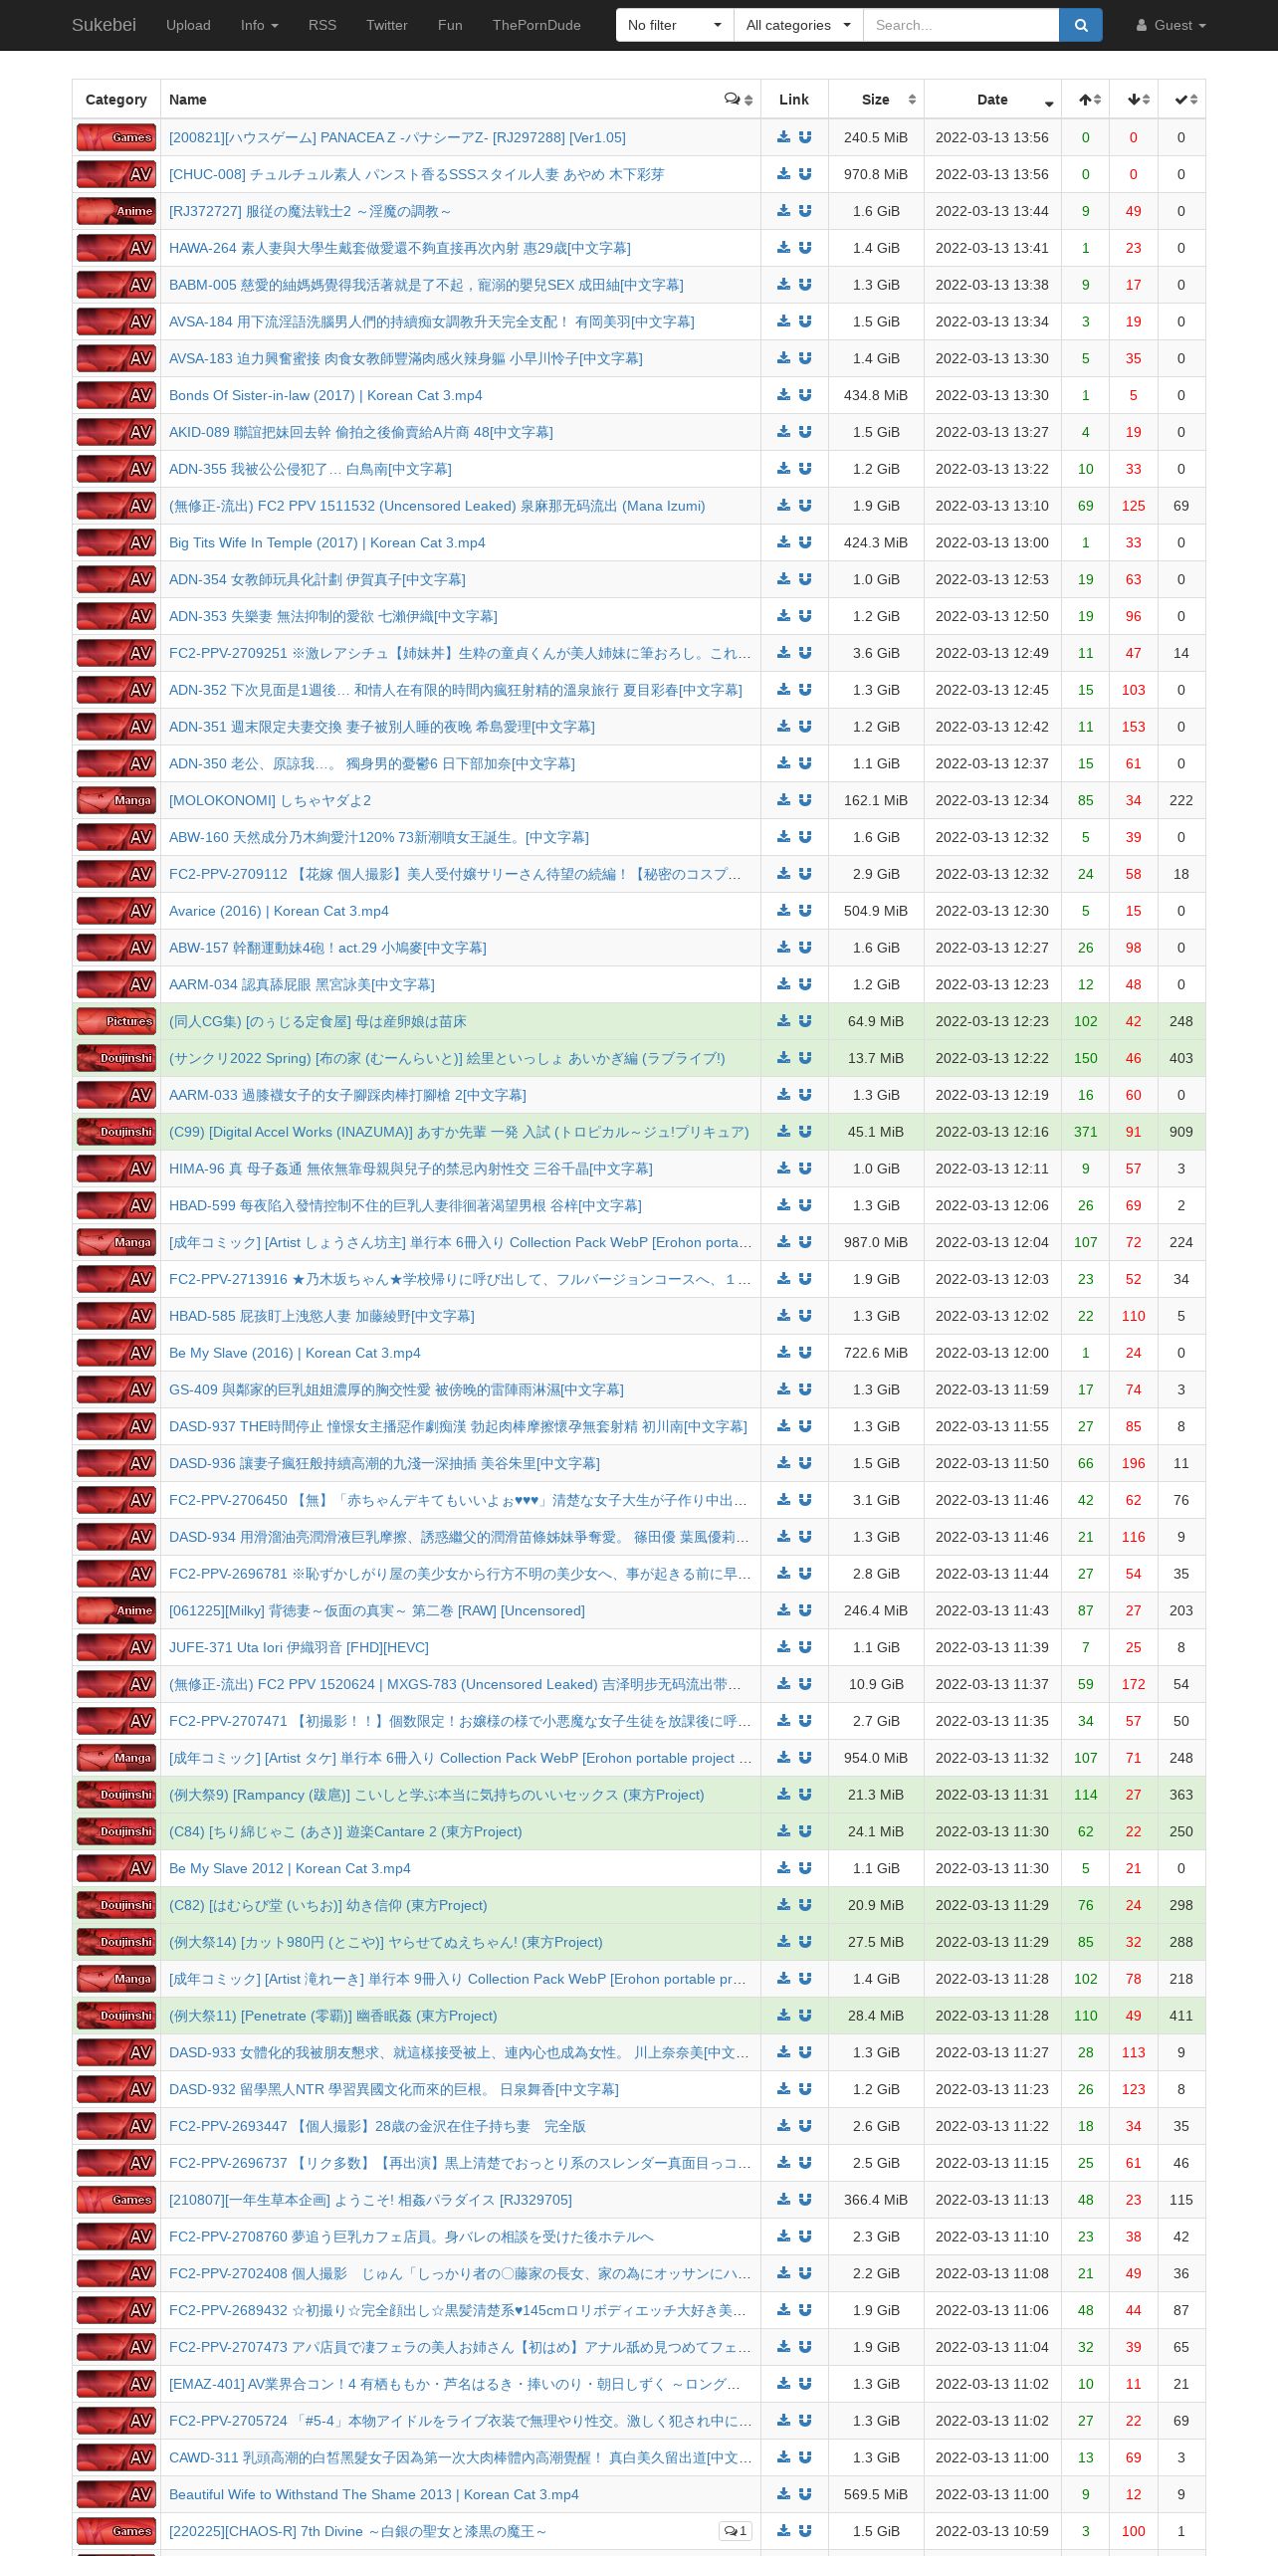Sort table by Date column
Screen dimensions: 1278x2556
(992, 100)
